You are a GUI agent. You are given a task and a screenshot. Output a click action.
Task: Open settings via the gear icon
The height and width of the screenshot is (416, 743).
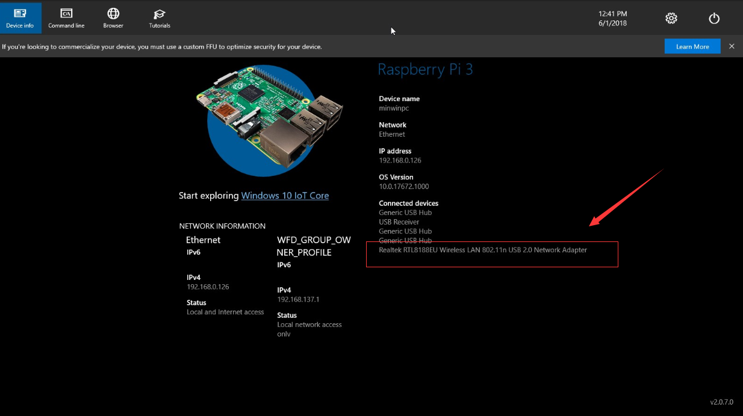click(x=671, y=18)
